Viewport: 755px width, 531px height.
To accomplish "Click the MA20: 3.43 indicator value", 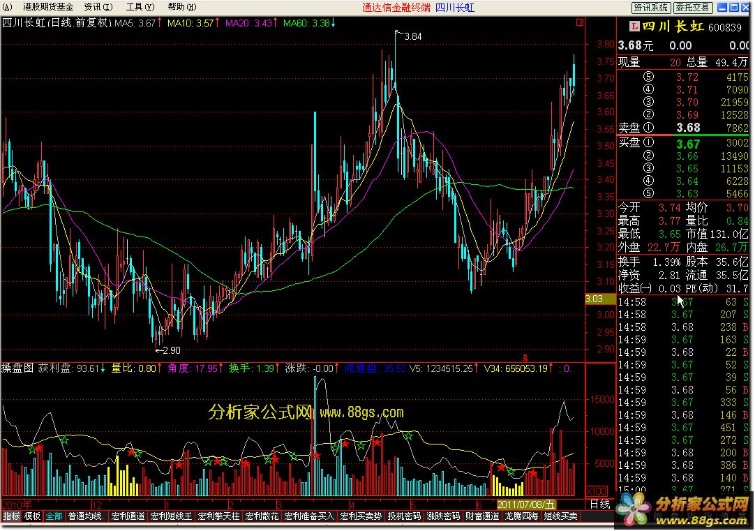I will [251, 22].
